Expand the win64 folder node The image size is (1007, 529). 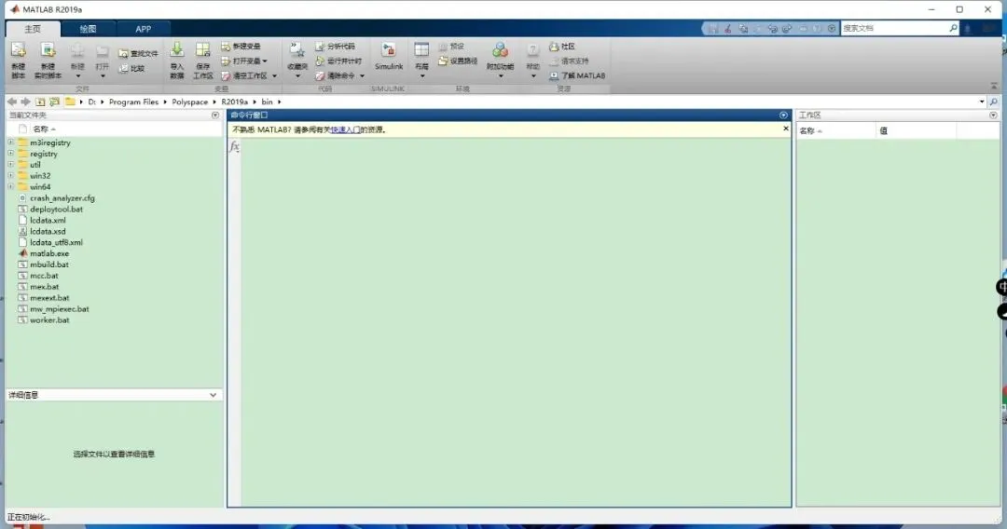click(10, 186)
